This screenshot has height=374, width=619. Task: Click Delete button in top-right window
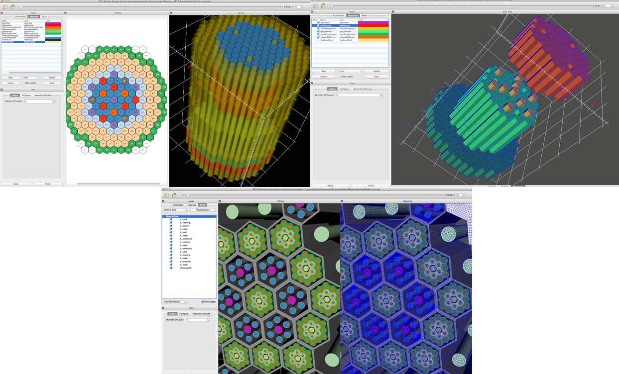tap(376, 71)
